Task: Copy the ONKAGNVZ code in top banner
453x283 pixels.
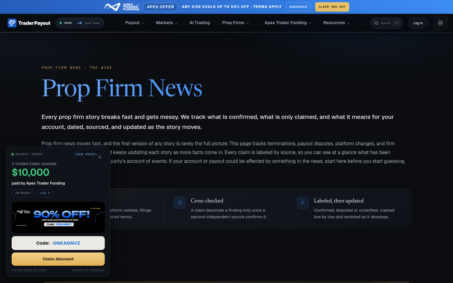Action: [299, 7]
